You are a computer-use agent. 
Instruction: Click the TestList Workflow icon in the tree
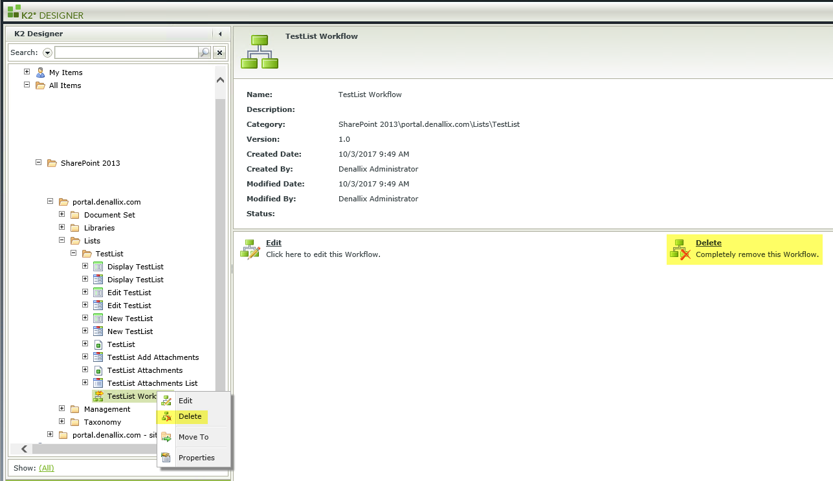coord(98,396)
